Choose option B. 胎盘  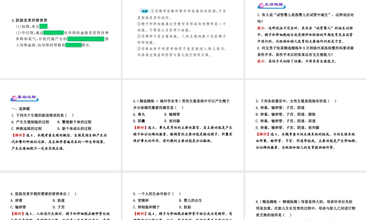[59, 200]
